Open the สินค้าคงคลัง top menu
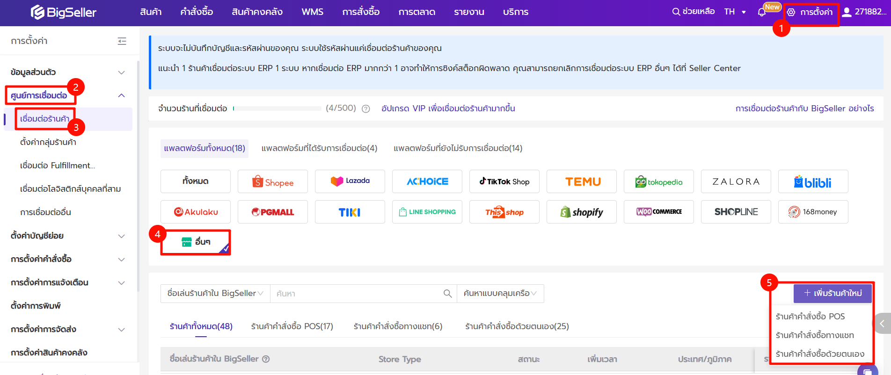 click(257, 12)
